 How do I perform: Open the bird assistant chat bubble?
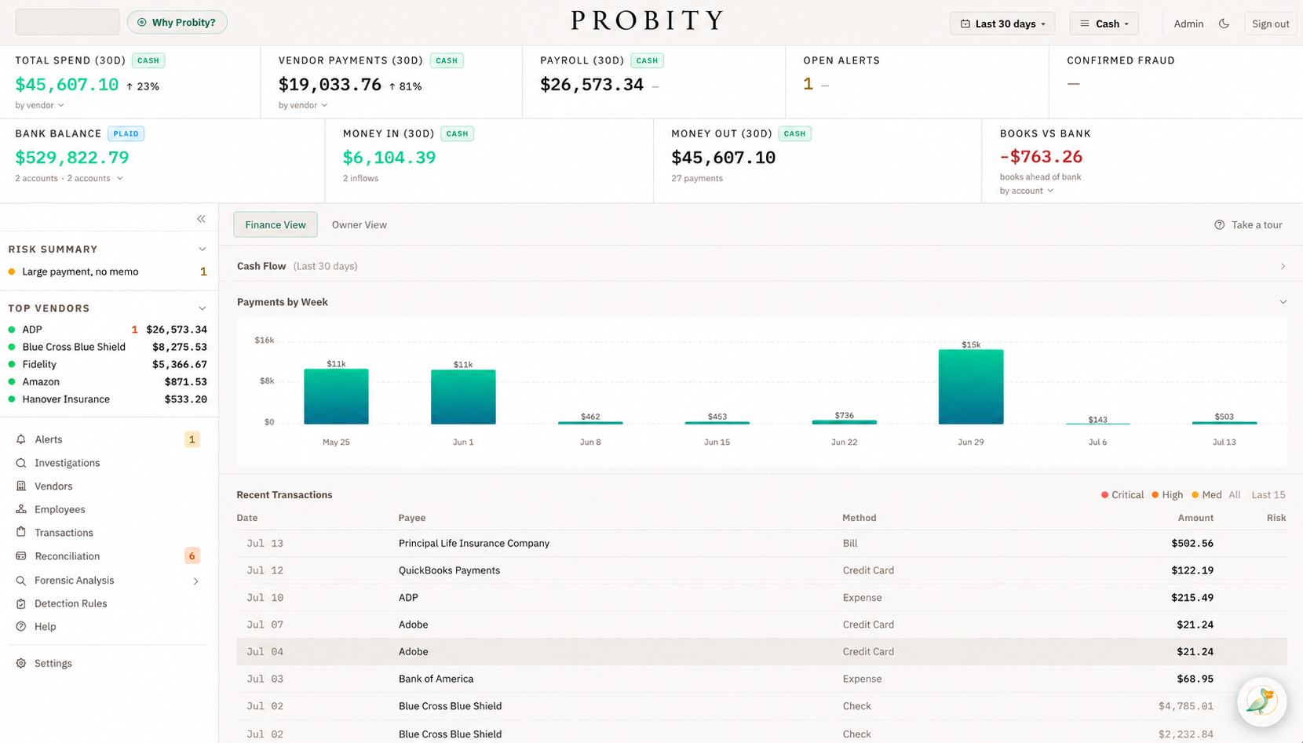(1262, 701)
